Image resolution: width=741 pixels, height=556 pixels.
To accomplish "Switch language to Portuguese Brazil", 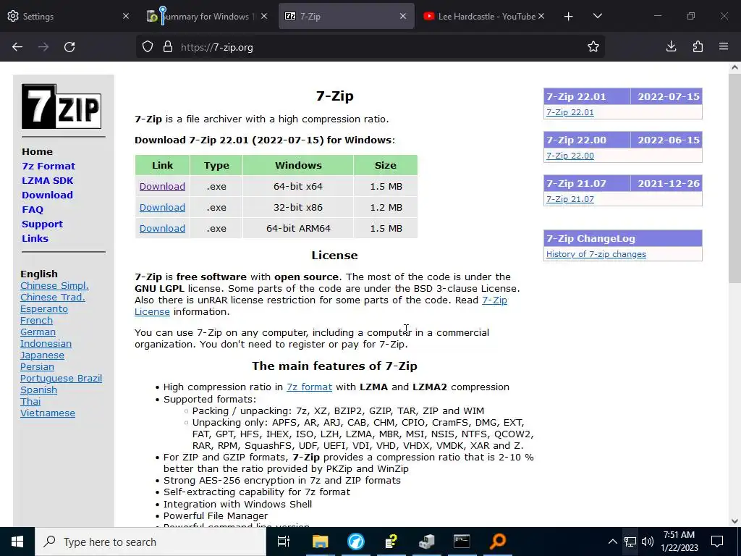I will click(x=61, y=378).
